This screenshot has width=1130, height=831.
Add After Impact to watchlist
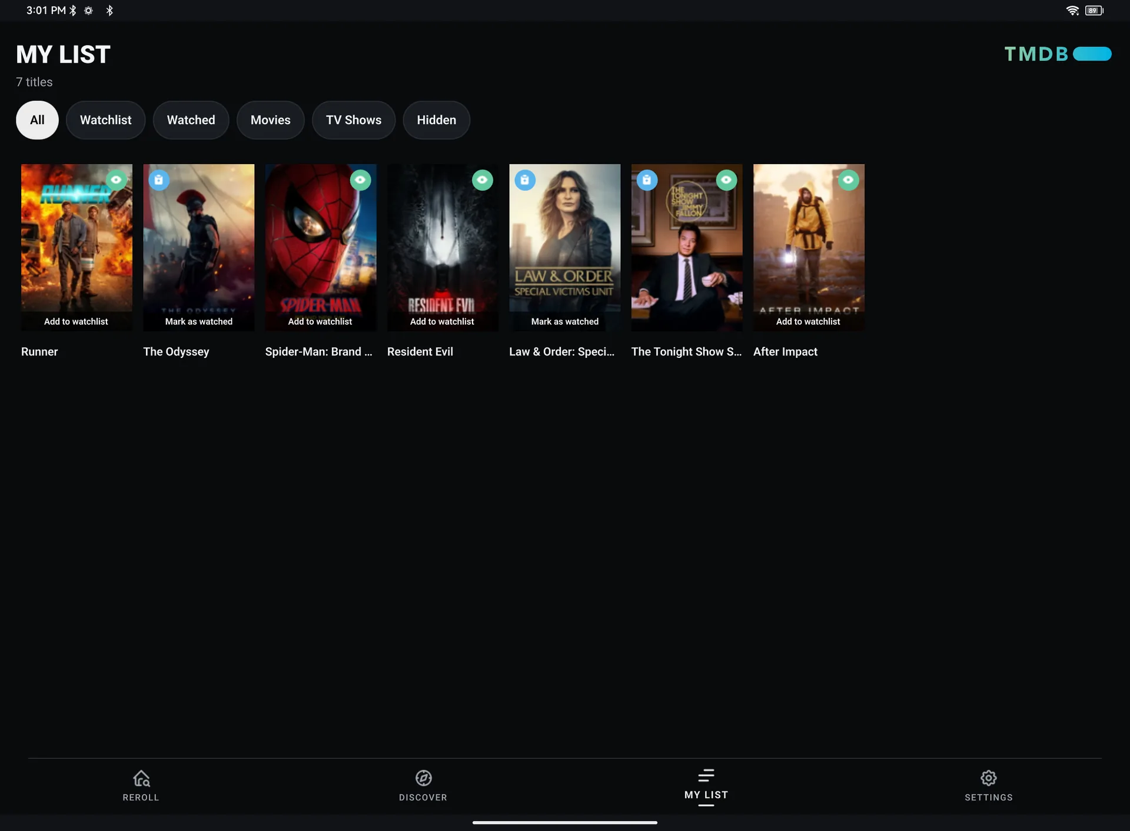(x=808, y=321)
